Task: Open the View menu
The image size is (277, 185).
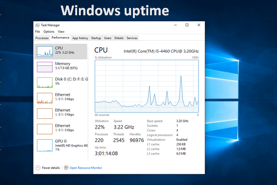Action: (x=61, y=31)
